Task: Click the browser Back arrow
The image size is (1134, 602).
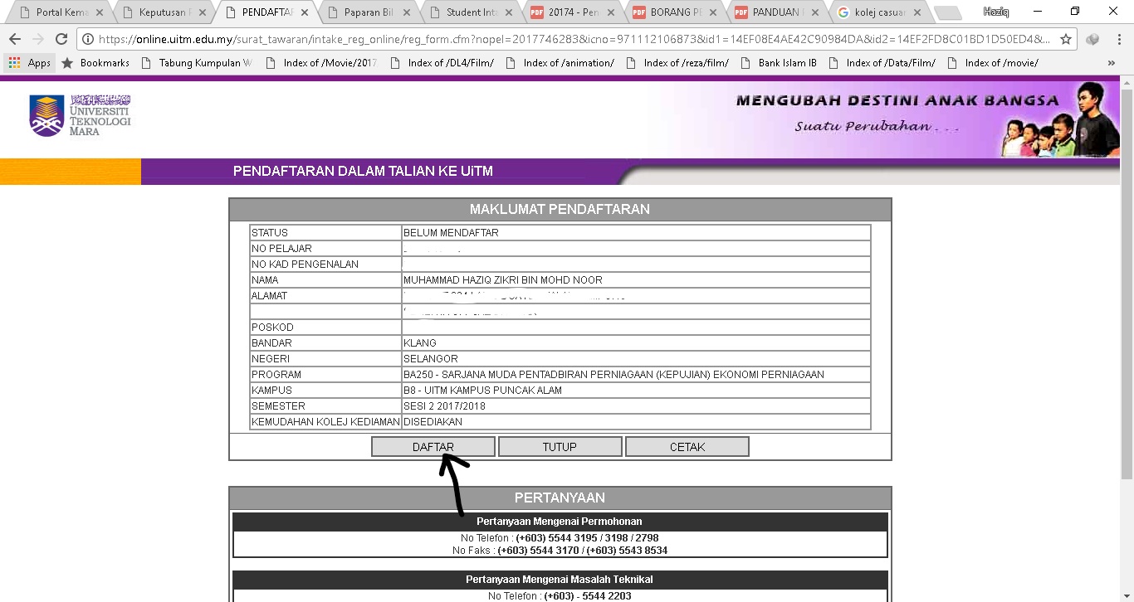Action: point(14,39)
